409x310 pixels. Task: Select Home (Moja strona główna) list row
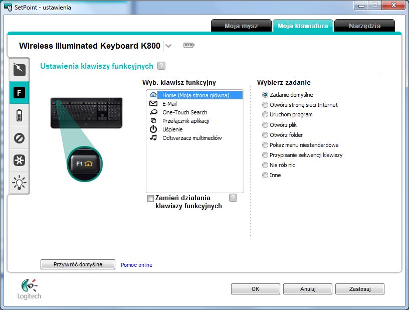(195, 95)
